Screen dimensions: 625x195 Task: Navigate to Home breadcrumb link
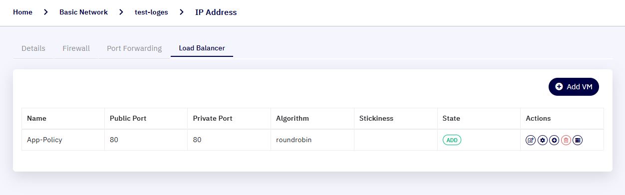pos(23,12)
